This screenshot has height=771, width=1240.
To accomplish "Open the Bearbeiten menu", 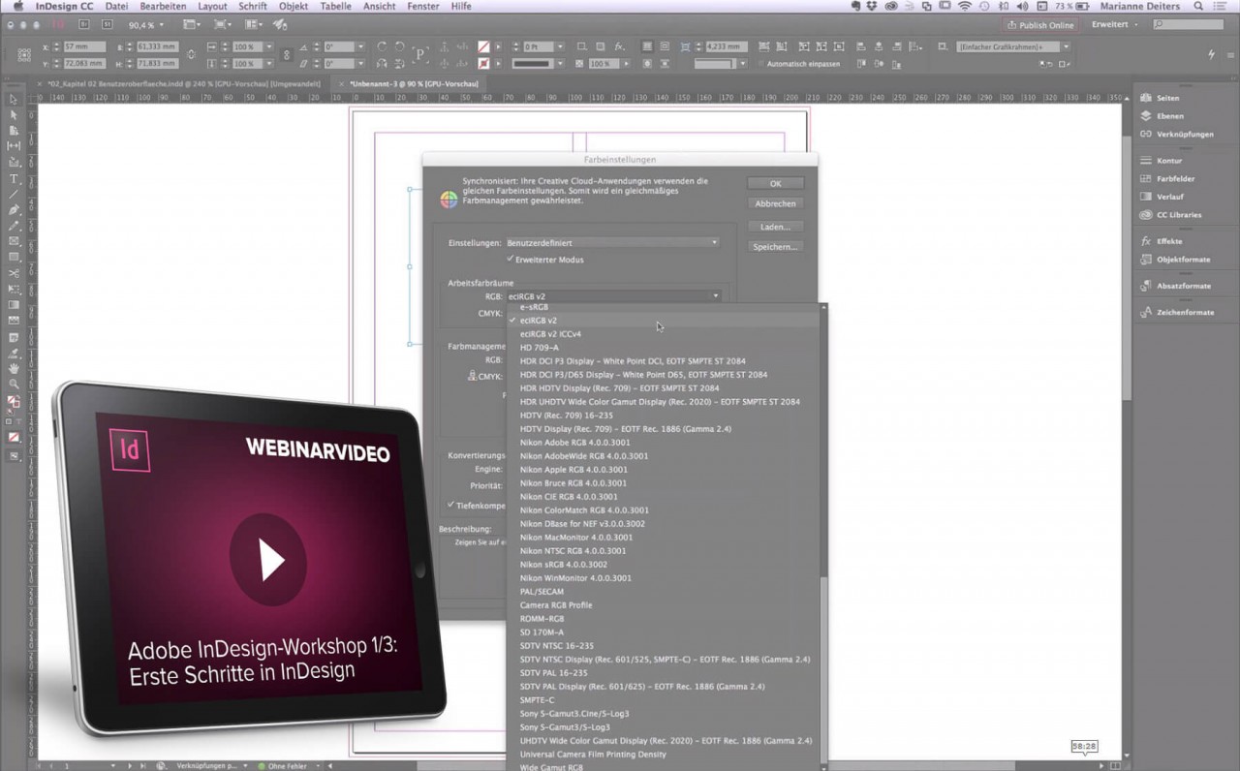I will [162, 6].
